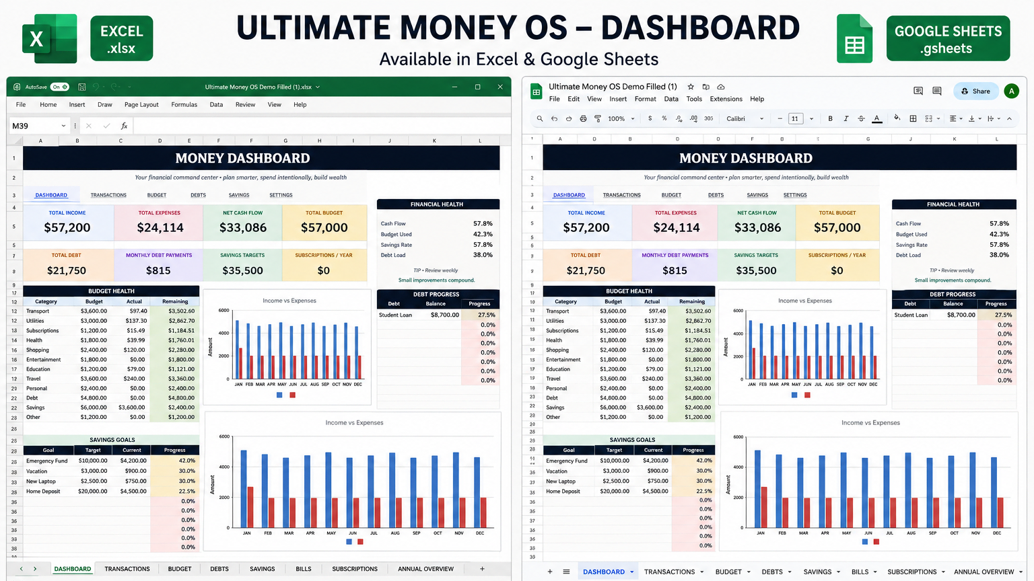This screenshot has height=581, width=1034.
Task: Click the next sheet arrow in Excel
Action: tap(35, 569)
